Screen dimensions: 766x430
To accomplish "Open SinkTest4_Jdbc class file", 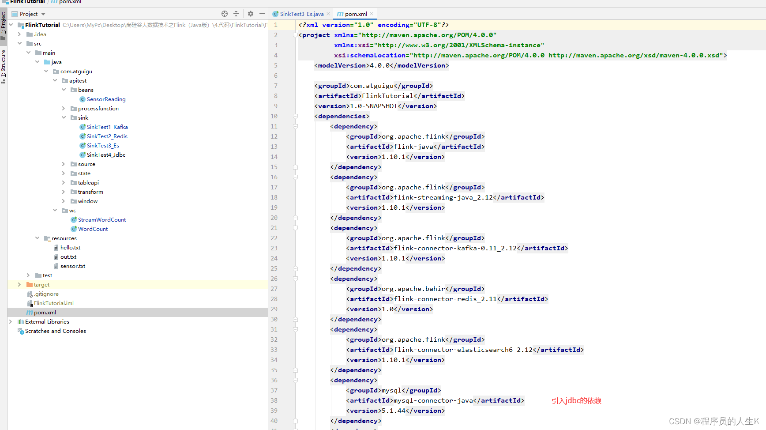I will click(x=106, y=155).
